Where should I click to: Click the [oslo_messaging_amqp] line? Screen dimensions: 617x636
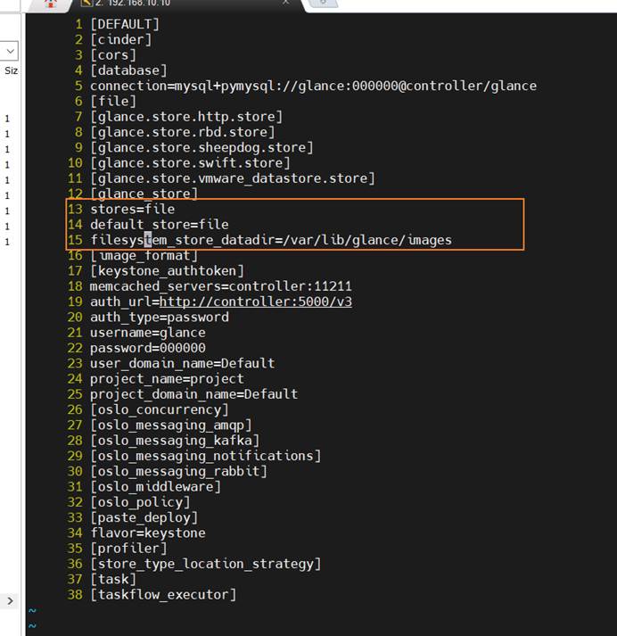coord(171,425)
